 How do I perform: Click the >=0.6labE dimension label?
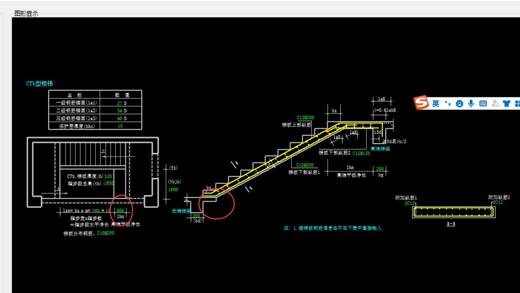click(385, 110)
